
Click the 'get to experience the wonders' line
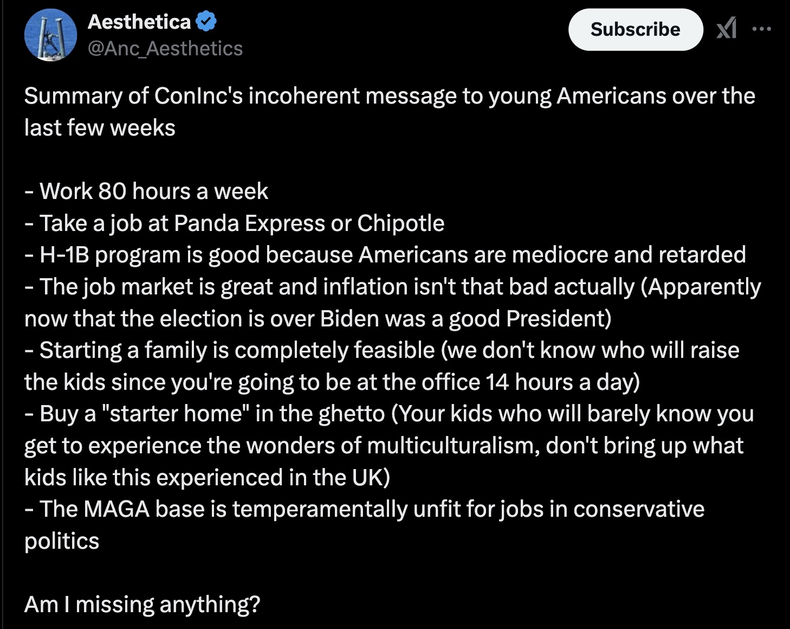click(x=384, y=446)
